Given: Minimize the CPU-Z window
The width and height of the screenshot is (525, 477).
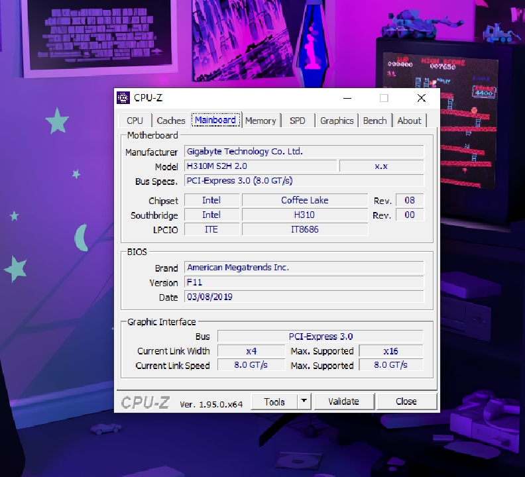Looking at the screenshot, I should [x=347, y=98].
